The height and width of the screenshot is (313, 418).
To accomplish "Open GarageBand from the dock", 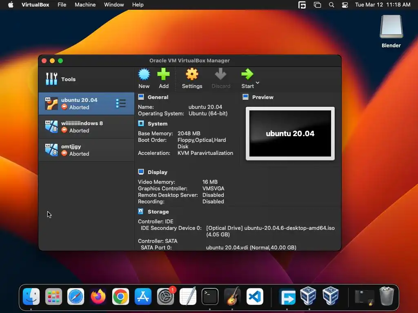I will [232, 297].
